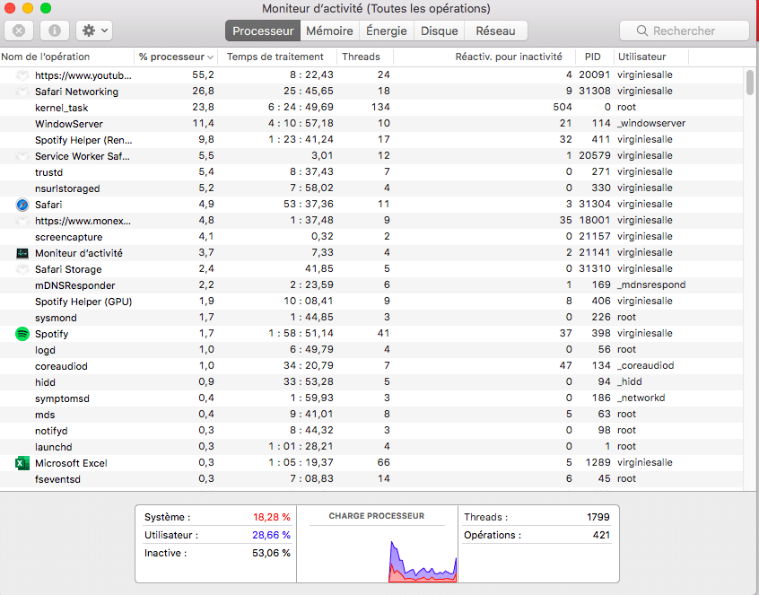Select the nsurlstoraged process row
The height and width of the screenshot is (595, 759).
(371, 188)
